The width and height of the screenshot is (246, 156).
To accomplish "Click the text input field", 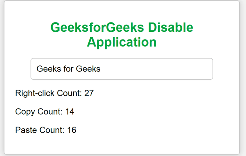I will 122,69.
